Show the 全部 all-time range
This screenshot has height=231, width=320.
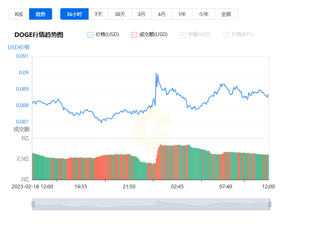click(x=226, y=14)
